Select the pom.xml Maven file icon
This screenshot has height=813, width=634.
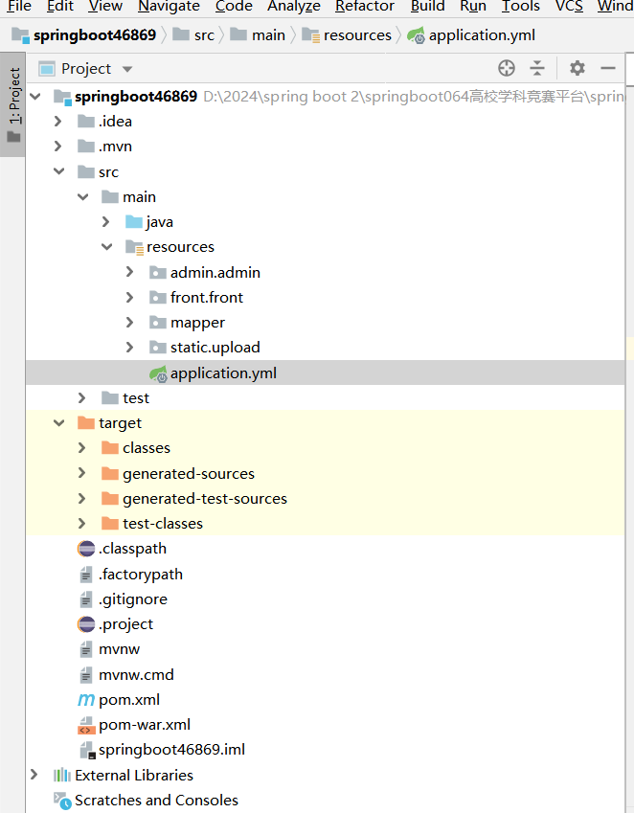tap(86, 700)
